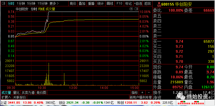Click the 涨幅 value 10.06% in the quote panel
The image size is (215, 106).
click(177, 77)
